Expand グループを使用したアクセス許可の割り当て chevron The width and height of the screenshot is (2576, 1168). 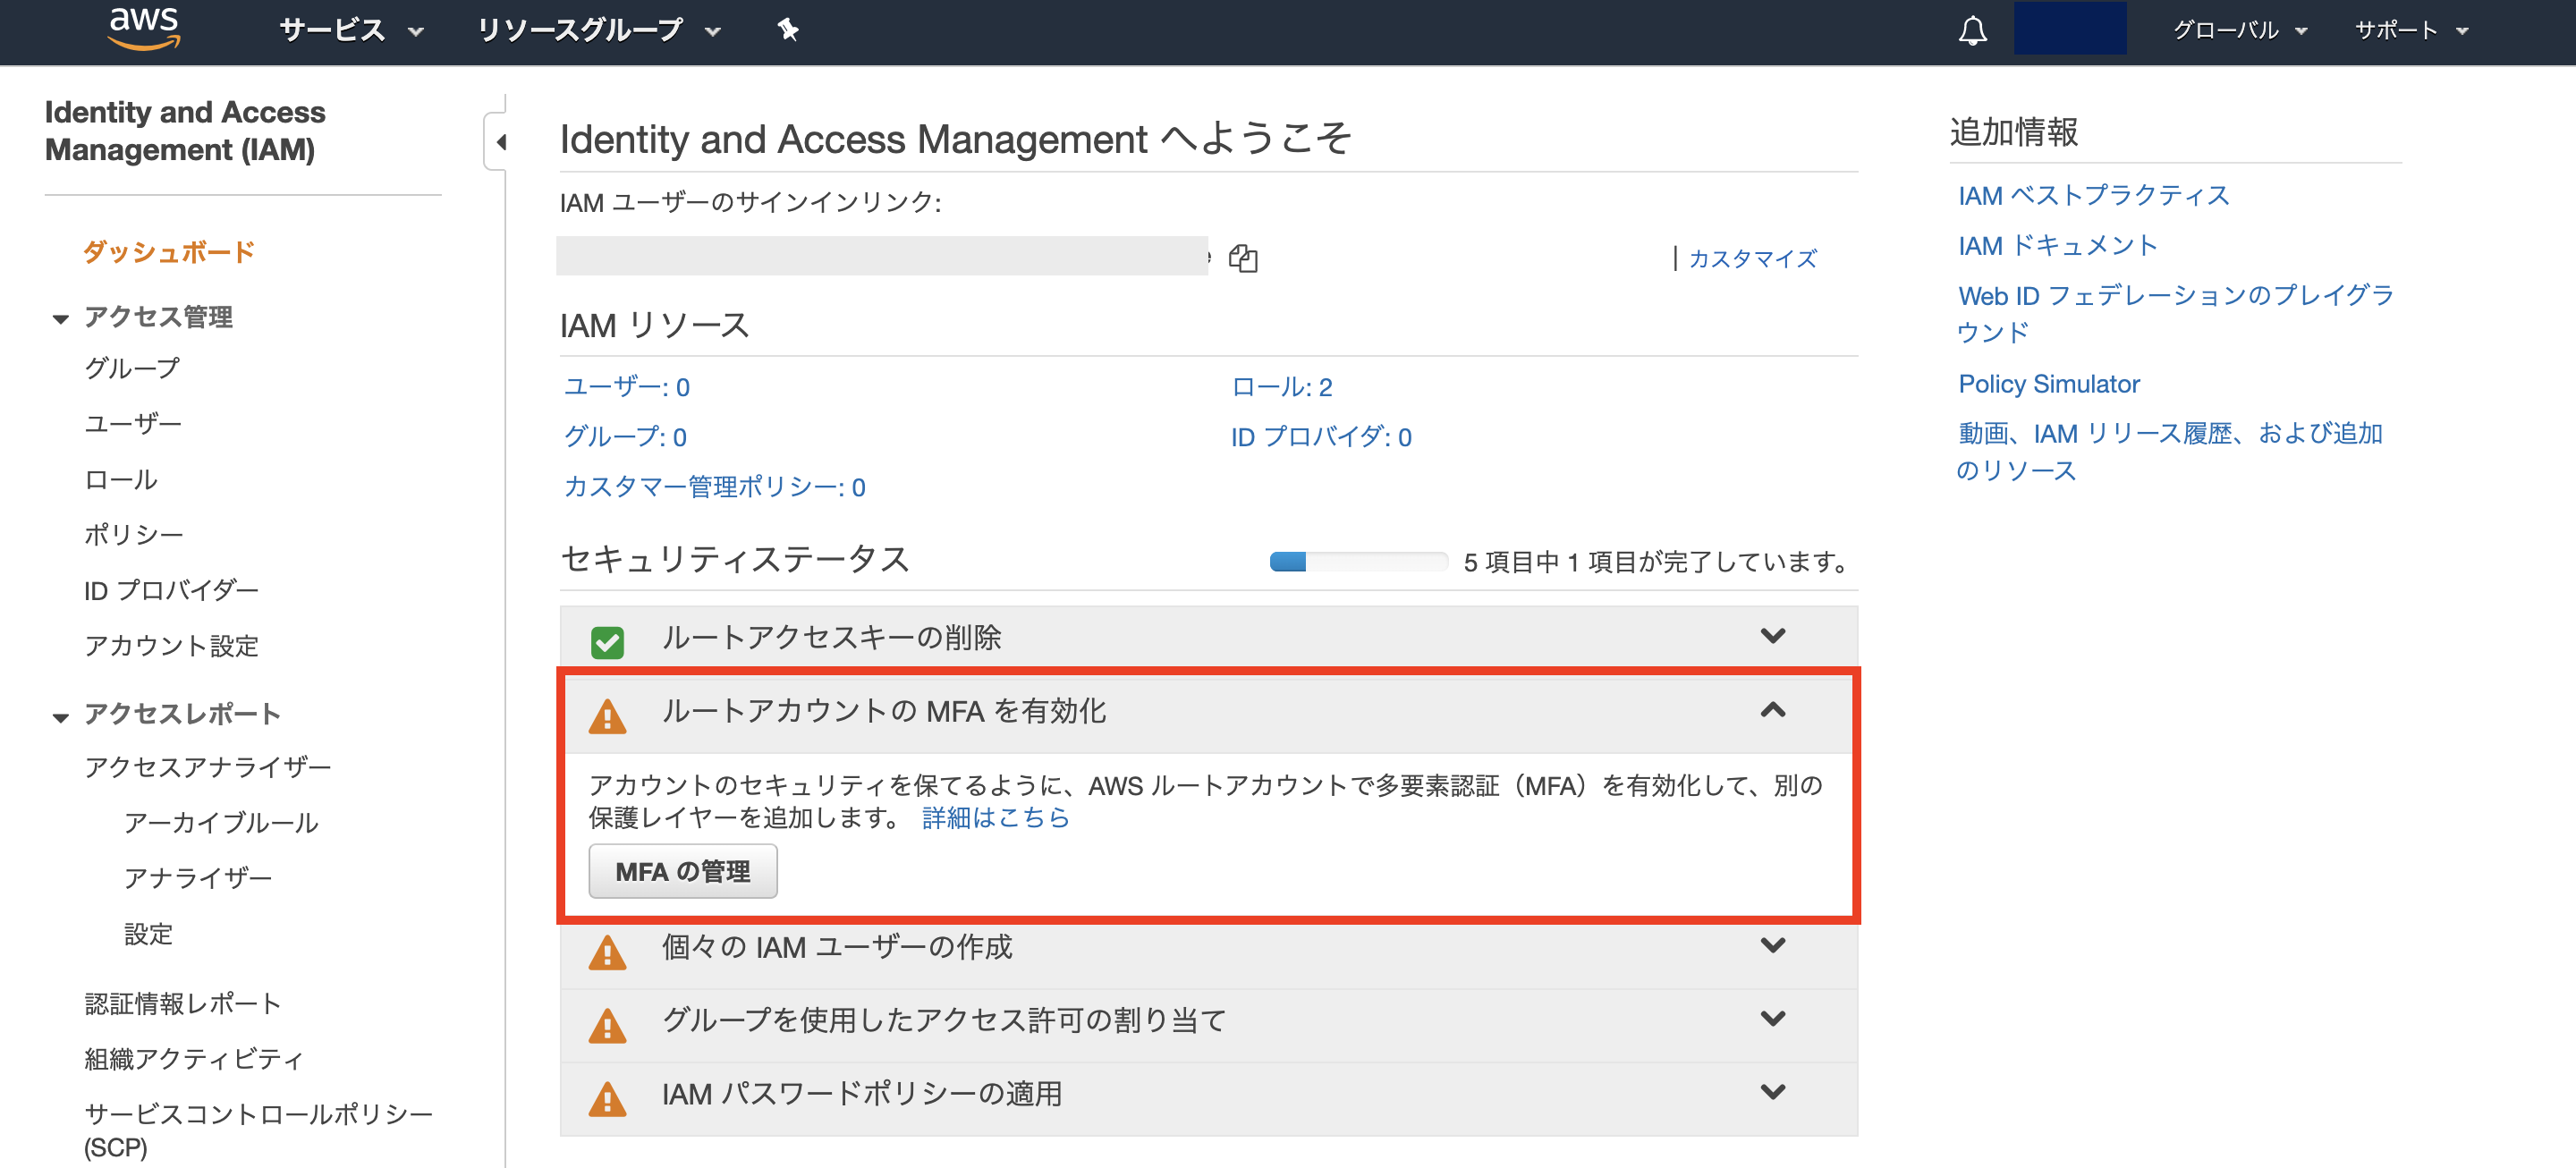coord(1773,1019)
